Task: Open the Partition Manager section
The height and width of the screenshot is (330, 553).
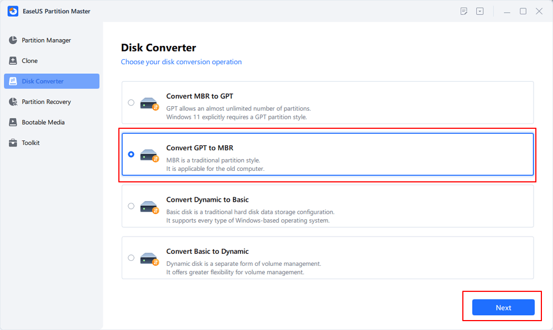Action: pyautogui.click(x=46, y=40)
